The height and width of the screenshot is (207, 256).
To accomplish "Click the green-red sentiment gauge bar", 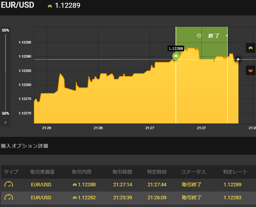I will [x=5, y=72].
